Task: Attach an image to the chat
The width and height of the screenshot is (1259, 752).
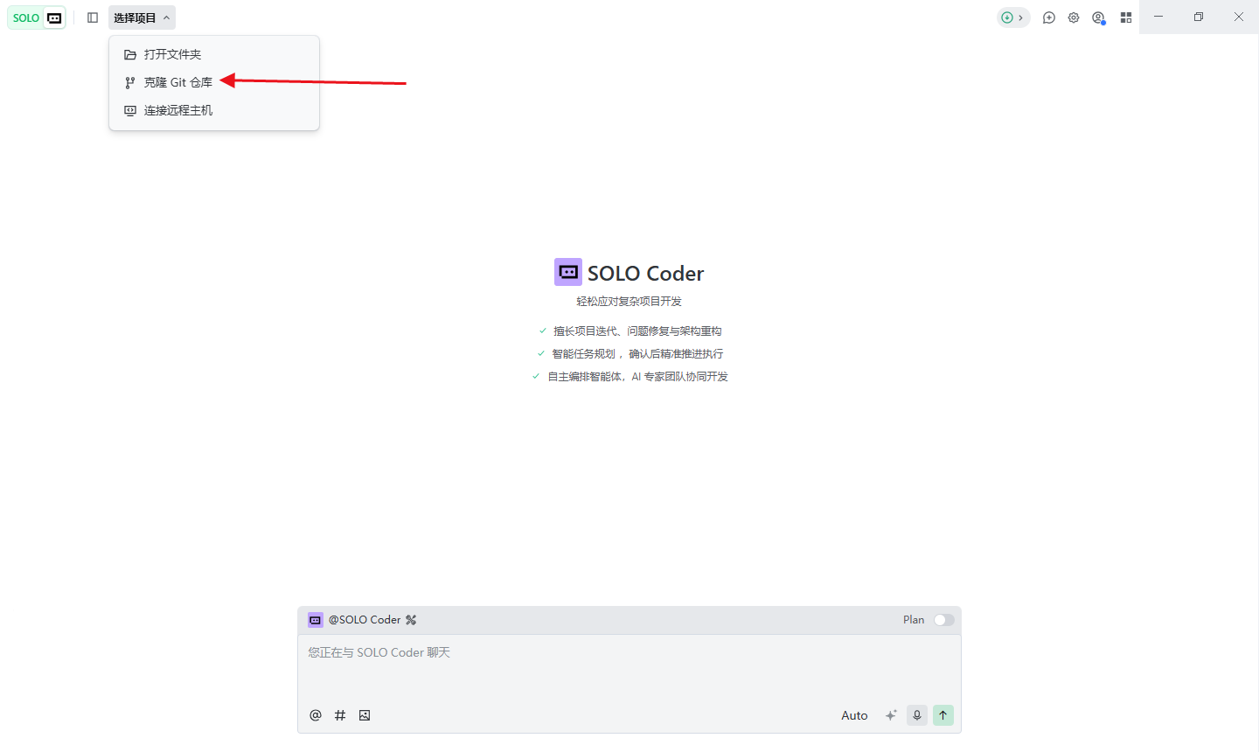Action: pos(365,715)
